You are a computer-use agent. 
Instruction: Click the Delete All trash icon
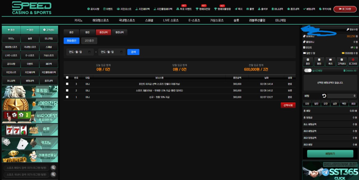coord(344,71)
